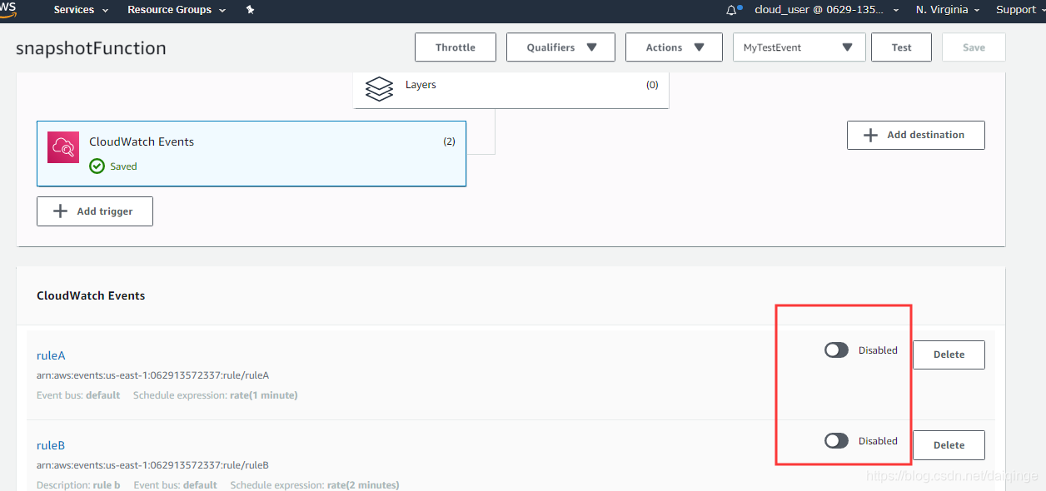
Task: Click the snapshotFunction title
Action: pos(91,48)
